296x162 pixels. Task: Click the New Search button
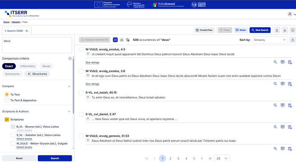click(x=260, y=30)
